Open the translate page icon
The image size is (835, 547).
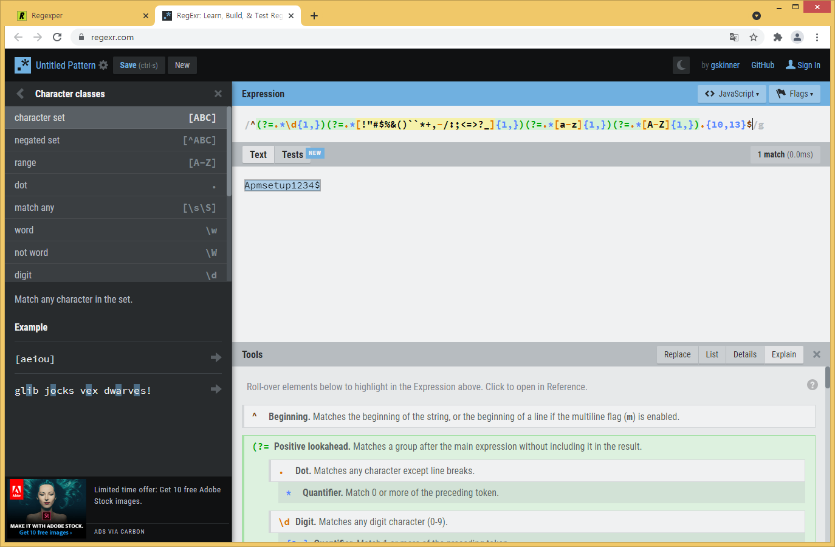coord(734,37)
